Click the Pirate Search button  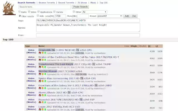80,7
